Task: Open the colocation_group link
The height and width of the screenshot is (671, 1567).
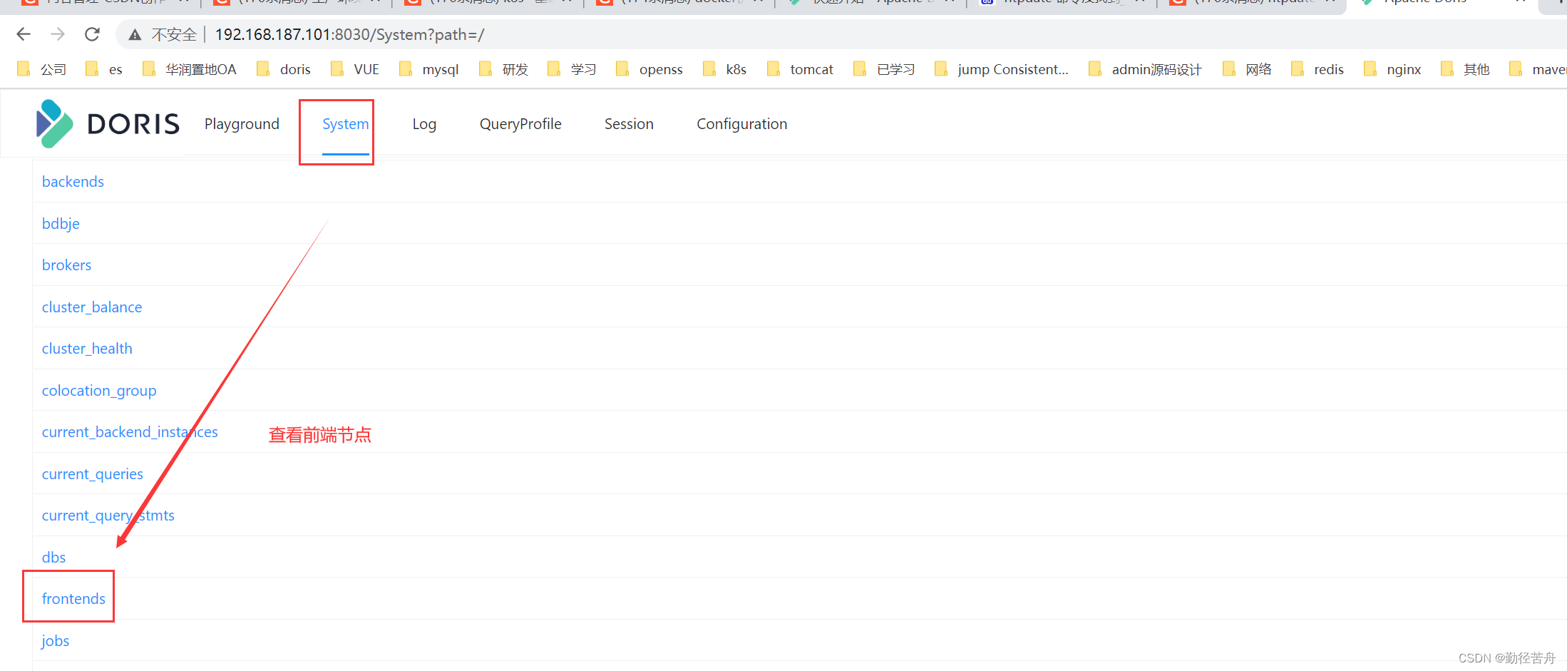Action: pyautogui.click(x=99, y=391)
